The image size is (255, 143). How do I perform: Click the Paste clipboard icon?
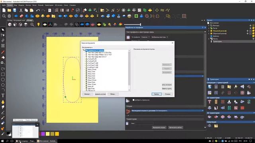click(x=31, y=10)
